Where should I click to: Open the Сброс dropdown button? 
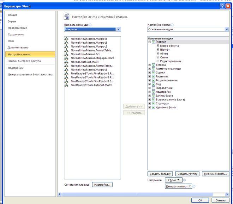point(174,180)
